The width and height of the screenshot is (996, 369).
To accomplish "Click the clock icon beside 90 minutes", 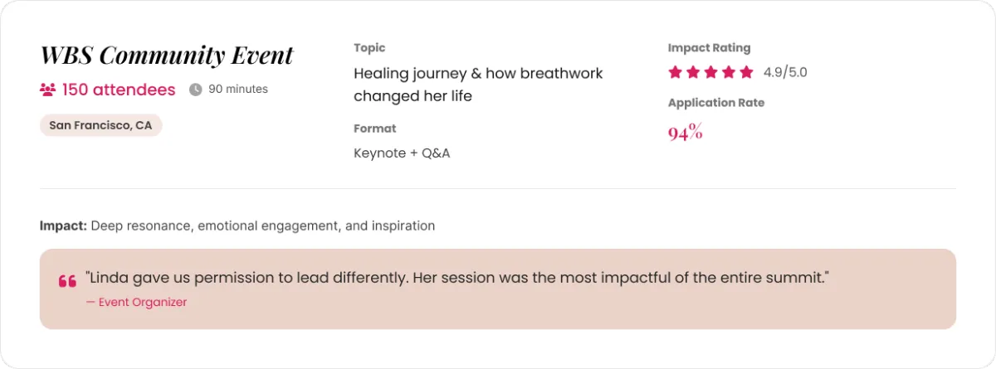I will coord(196,90).
